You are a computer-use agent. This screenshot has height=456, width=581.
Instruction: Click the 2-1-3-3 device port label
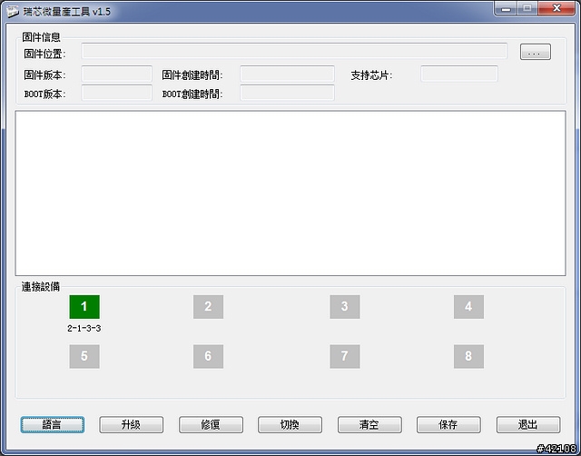[x=84, y=328]
